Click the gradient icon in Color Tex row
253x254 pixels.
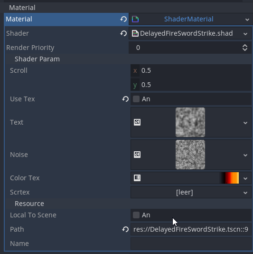tap(137, 178)
